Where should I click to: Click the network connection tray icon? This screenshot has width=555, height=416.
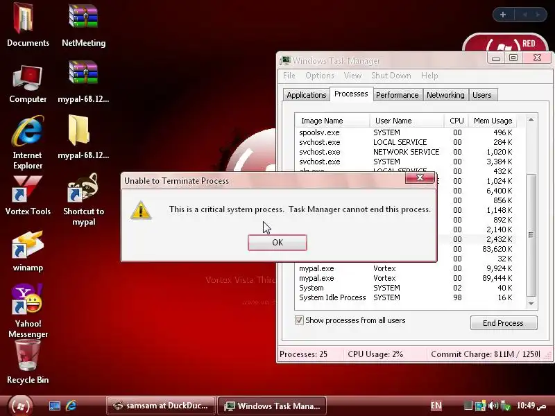coord(480,406)
